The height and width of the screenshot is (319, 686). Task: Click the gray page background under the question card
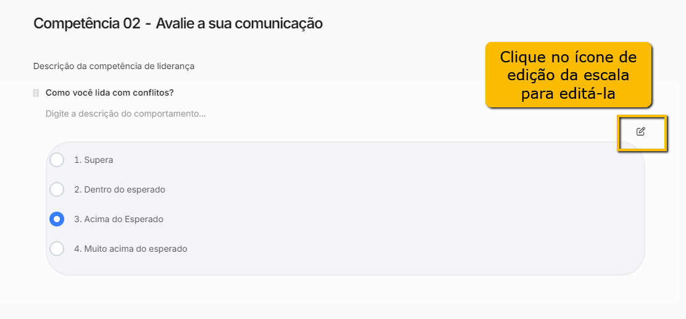pyautogui.click(x=341, y=311)
